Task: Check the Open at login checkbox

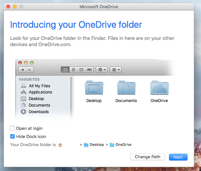Action: (12, 128)
